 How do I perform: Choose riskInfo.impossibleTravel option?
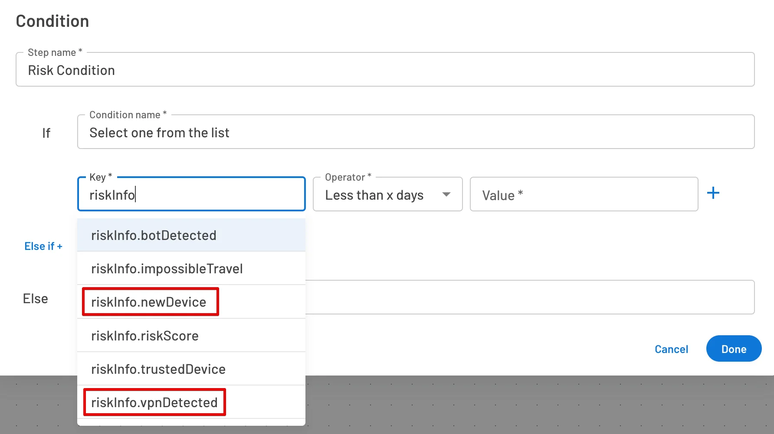pyautogui.click(x=191, y=269)
